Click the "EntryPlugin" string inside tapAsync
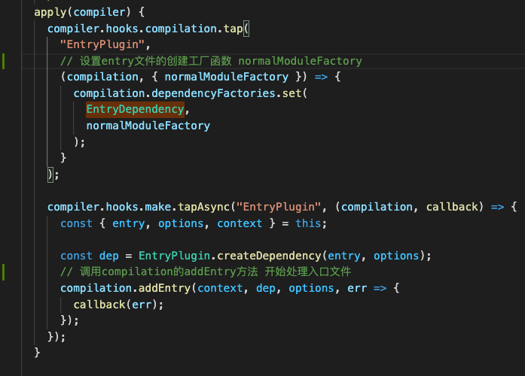Viewport: 525px width, 376px height. (x=279, y=208)
